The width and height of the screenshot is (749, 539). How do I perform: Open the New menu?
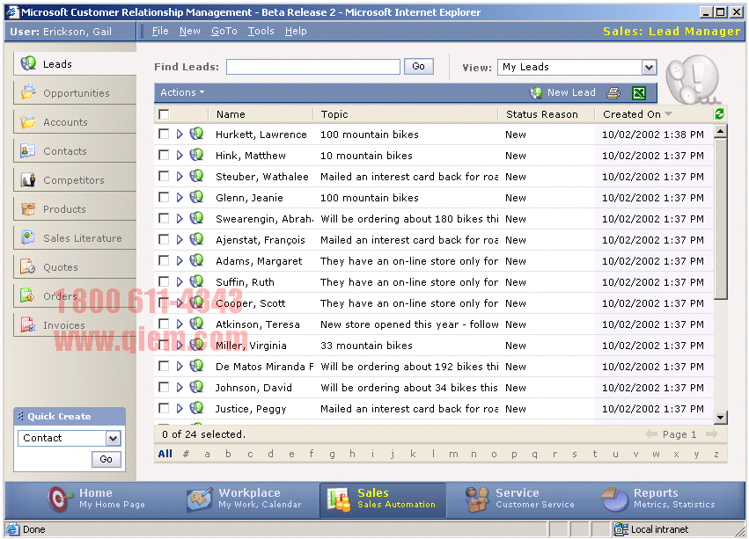coord(189,31)
